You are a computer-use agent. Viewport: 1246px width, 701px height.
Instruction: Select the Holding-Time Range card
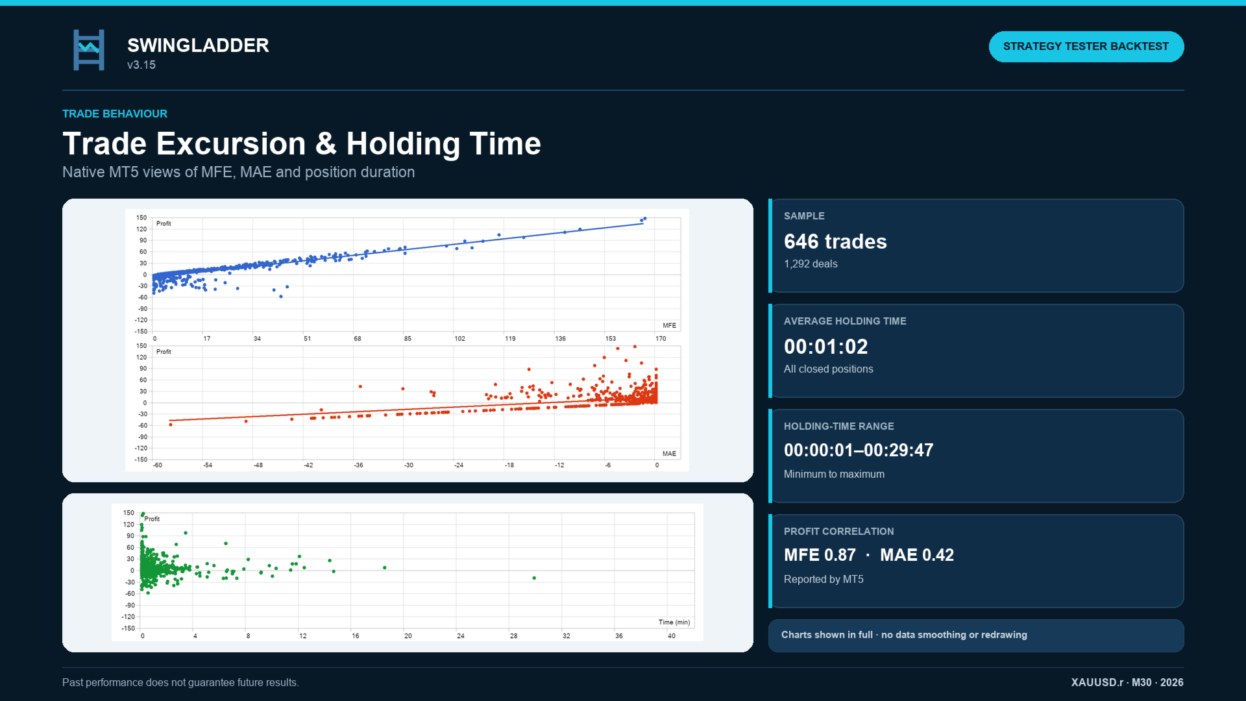pos(976,456)
